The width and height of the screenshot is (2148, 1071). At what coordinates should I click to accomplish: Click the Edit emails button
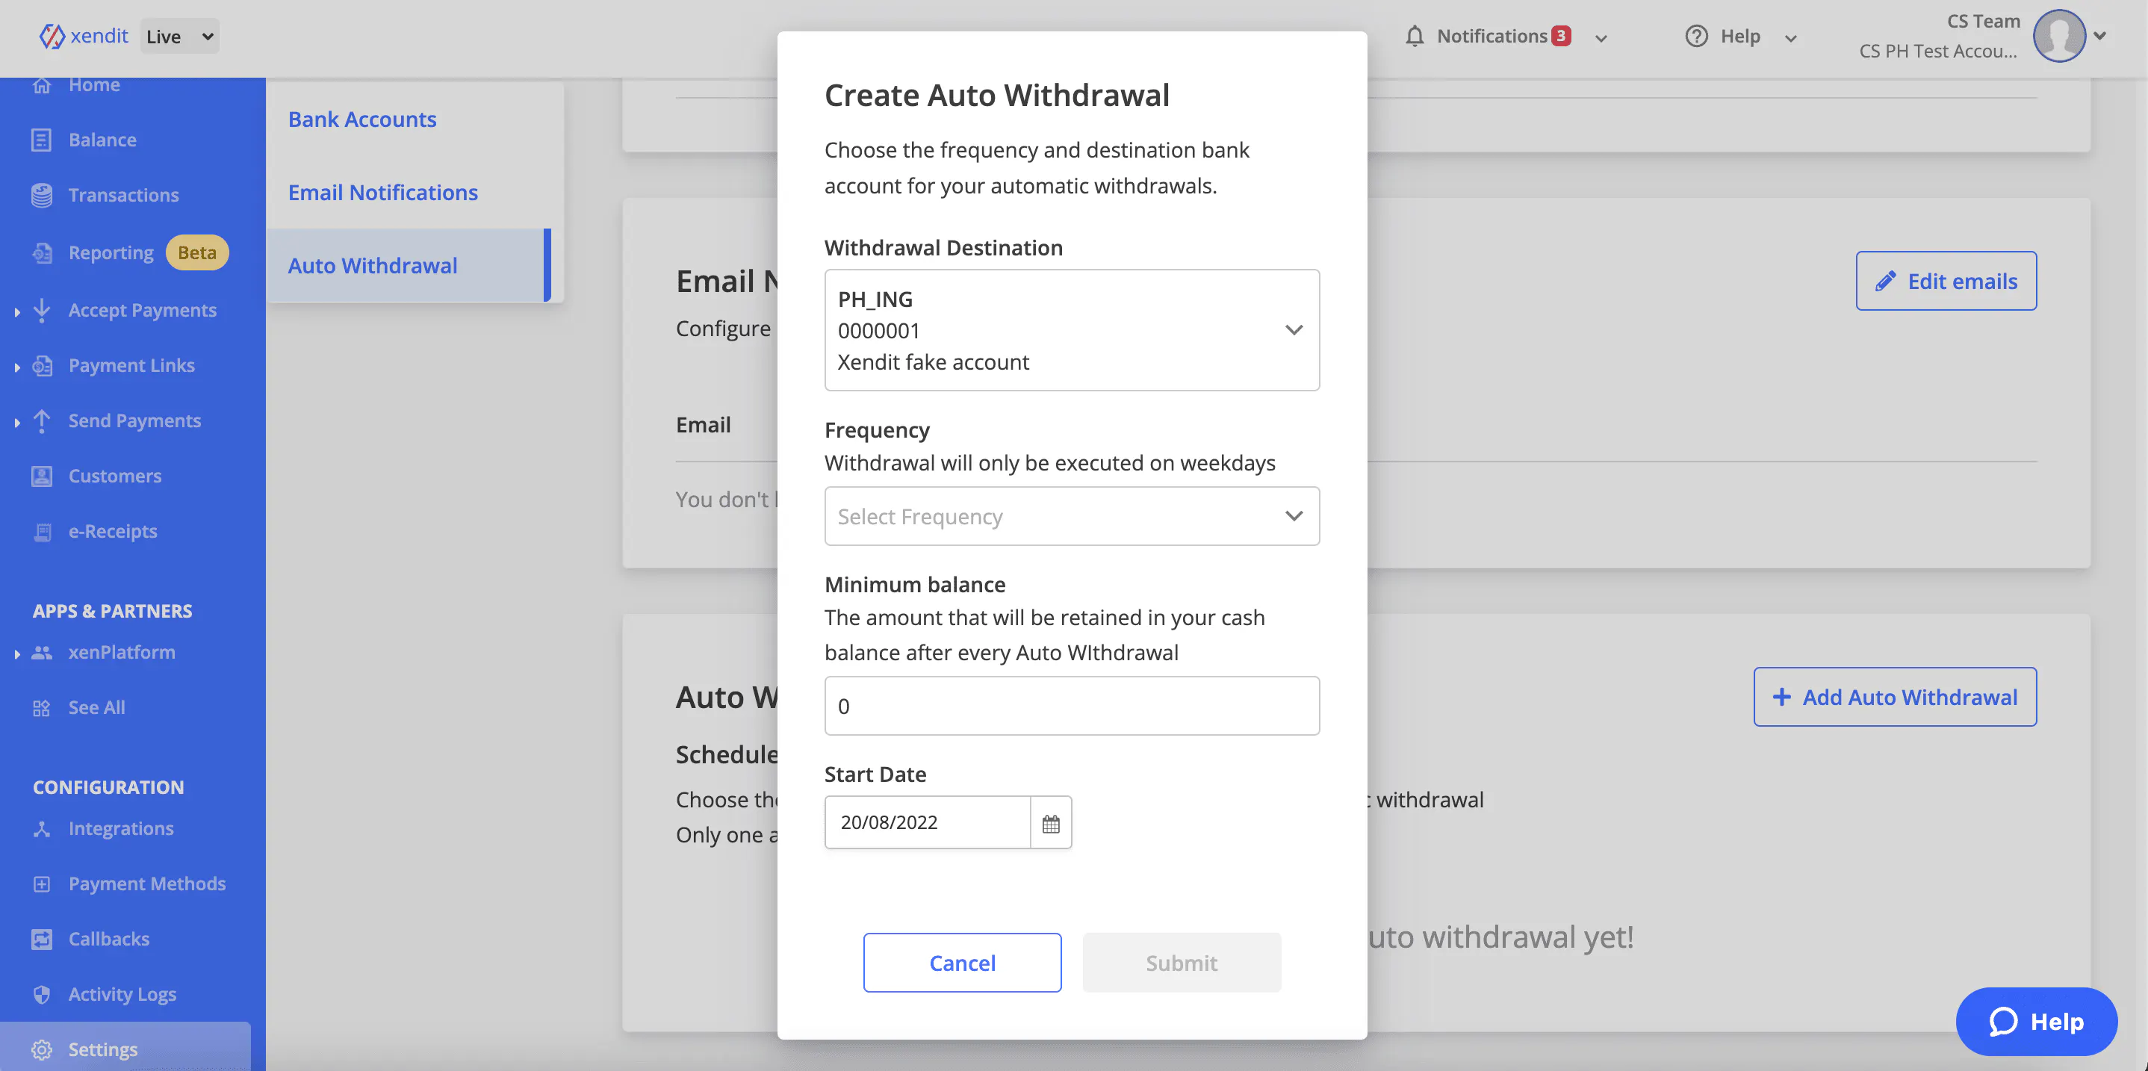[1946, 281]
